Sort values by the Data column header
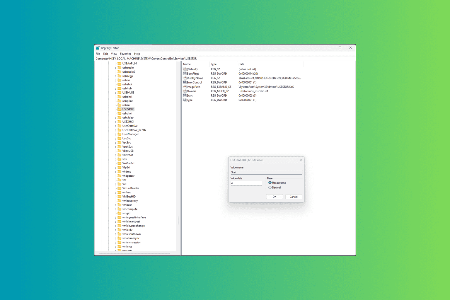Image resolution: width=450 pixels, height=300 pixels. 270,64
